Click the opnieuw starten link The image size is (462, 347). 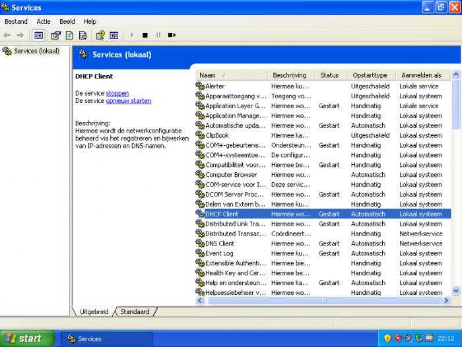129,101
